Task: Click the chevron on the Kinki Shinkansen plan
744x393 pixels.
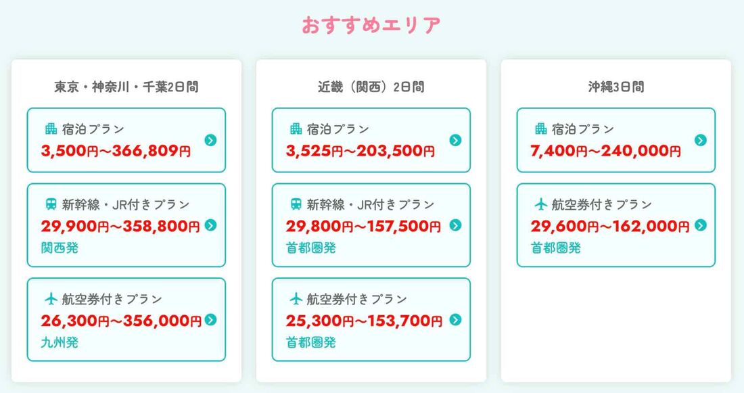Action: pyautogui.click(x=455, y=225)
